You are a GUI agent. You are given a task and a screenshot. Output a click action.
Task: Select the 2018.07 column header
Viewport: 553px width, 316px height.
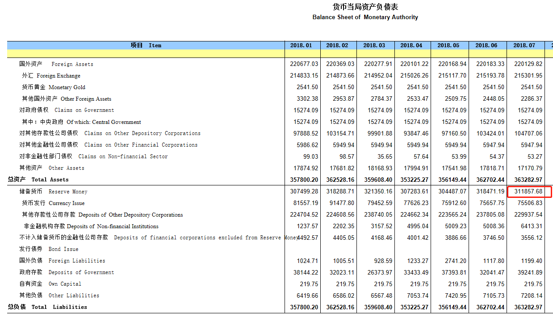tap(526, 45)
